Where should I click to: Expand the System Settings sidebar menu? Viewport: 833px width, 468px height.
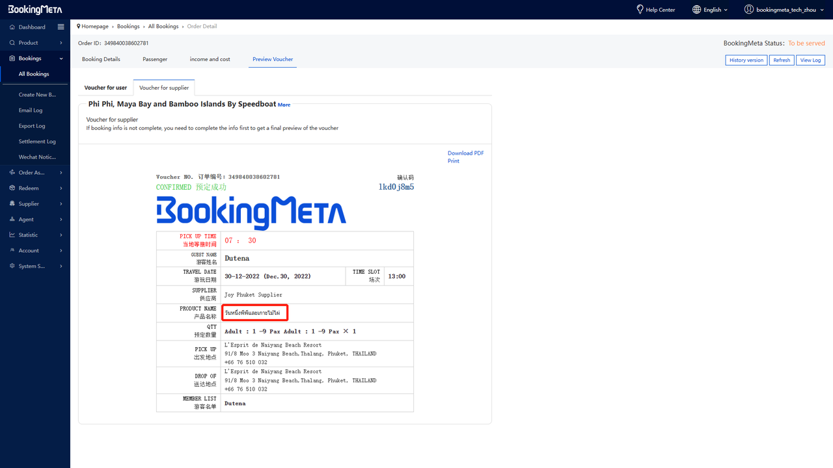35,266
